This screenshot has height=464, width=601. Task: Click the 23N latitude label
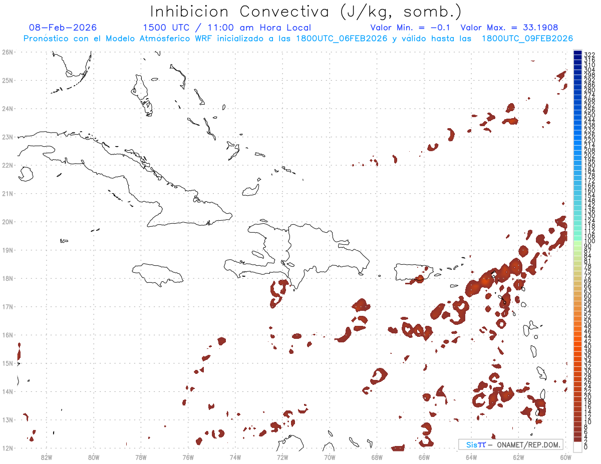[8, 137]
